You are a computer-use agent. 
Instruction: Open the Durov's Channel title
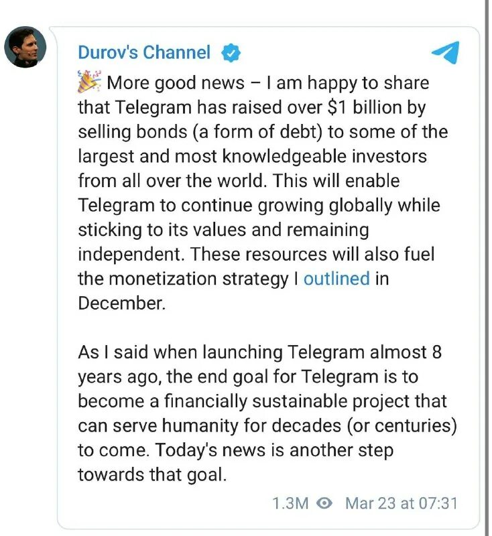pyautogui.click(x=144, y=52)
